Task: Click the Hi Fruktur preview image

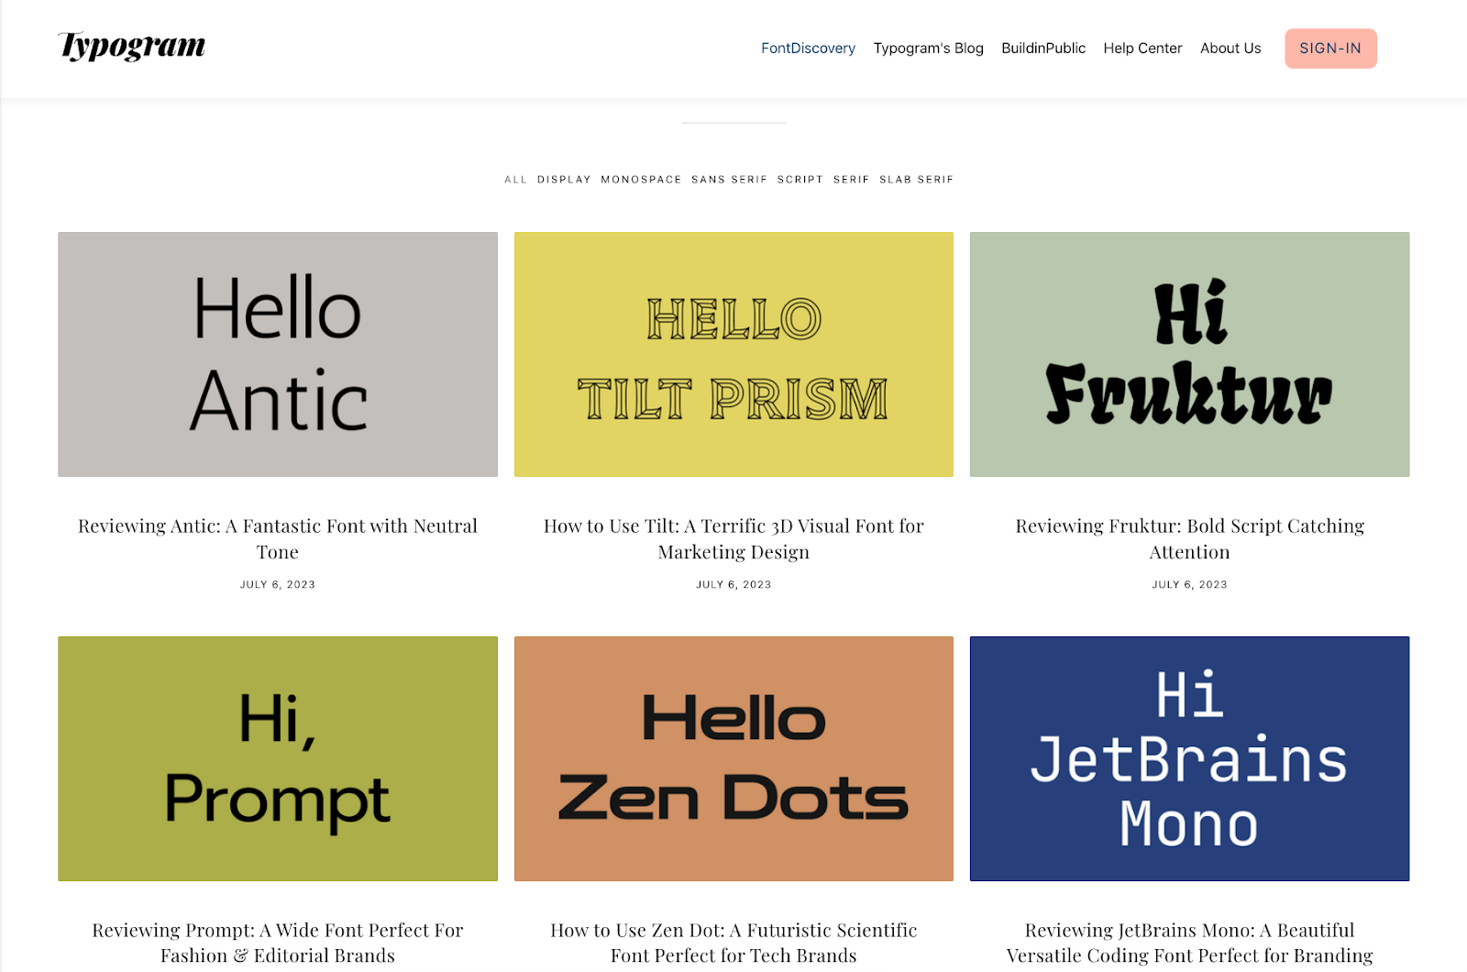Action: [x=1188, y=354]
